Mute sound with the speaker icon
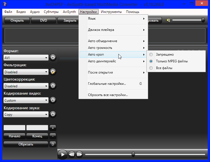The height and width of the screenshot is (162, 210). [168, 20]
